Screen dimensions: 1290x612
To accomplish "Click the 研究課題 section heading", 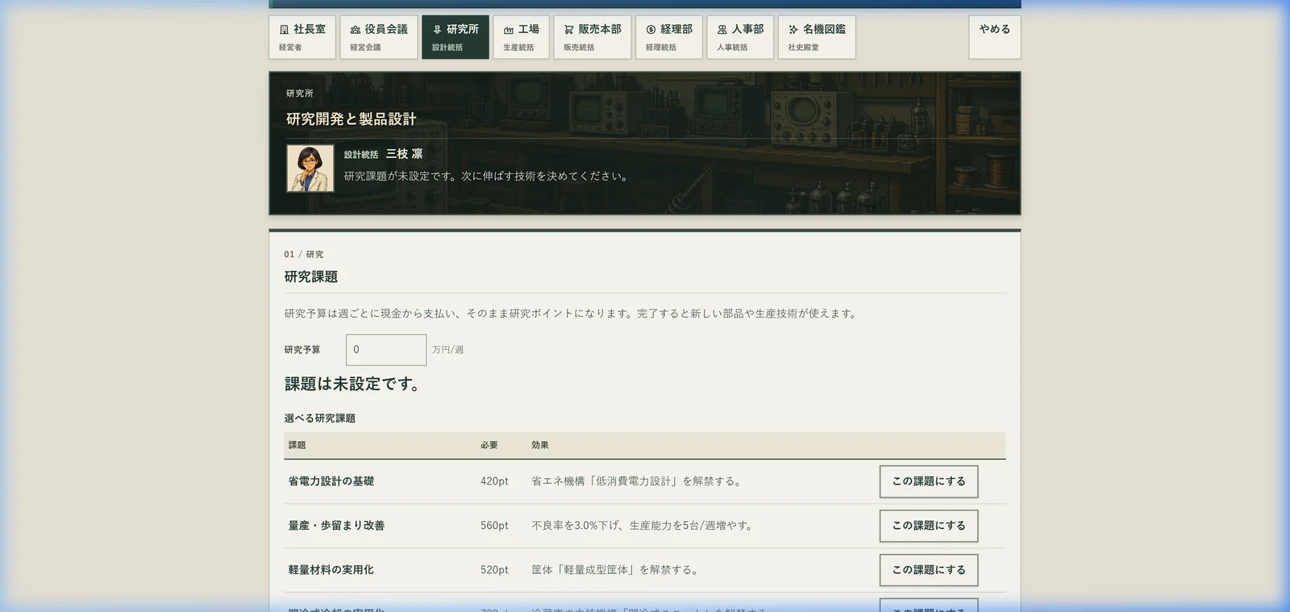I will click(311, 277).
